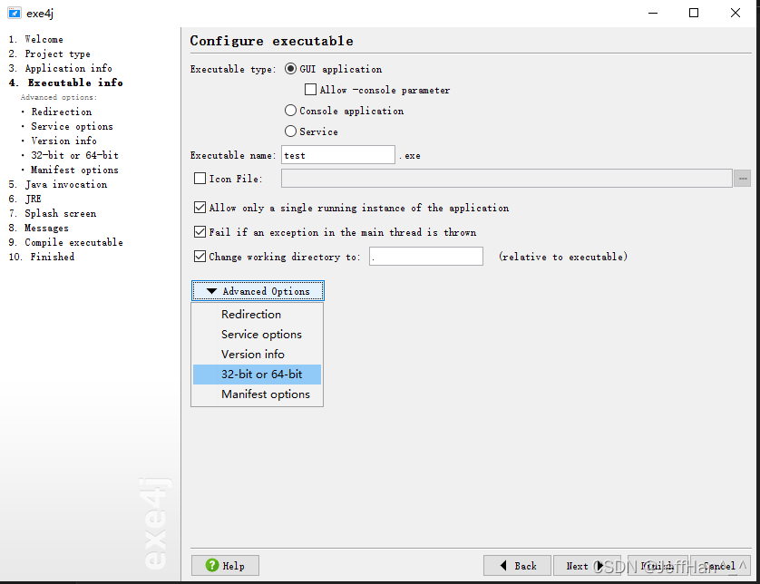Choose 32-bit or 64-bit from popup menu
Screen dimensions: 760x584
pyautogui.click(x=257, y=375)
